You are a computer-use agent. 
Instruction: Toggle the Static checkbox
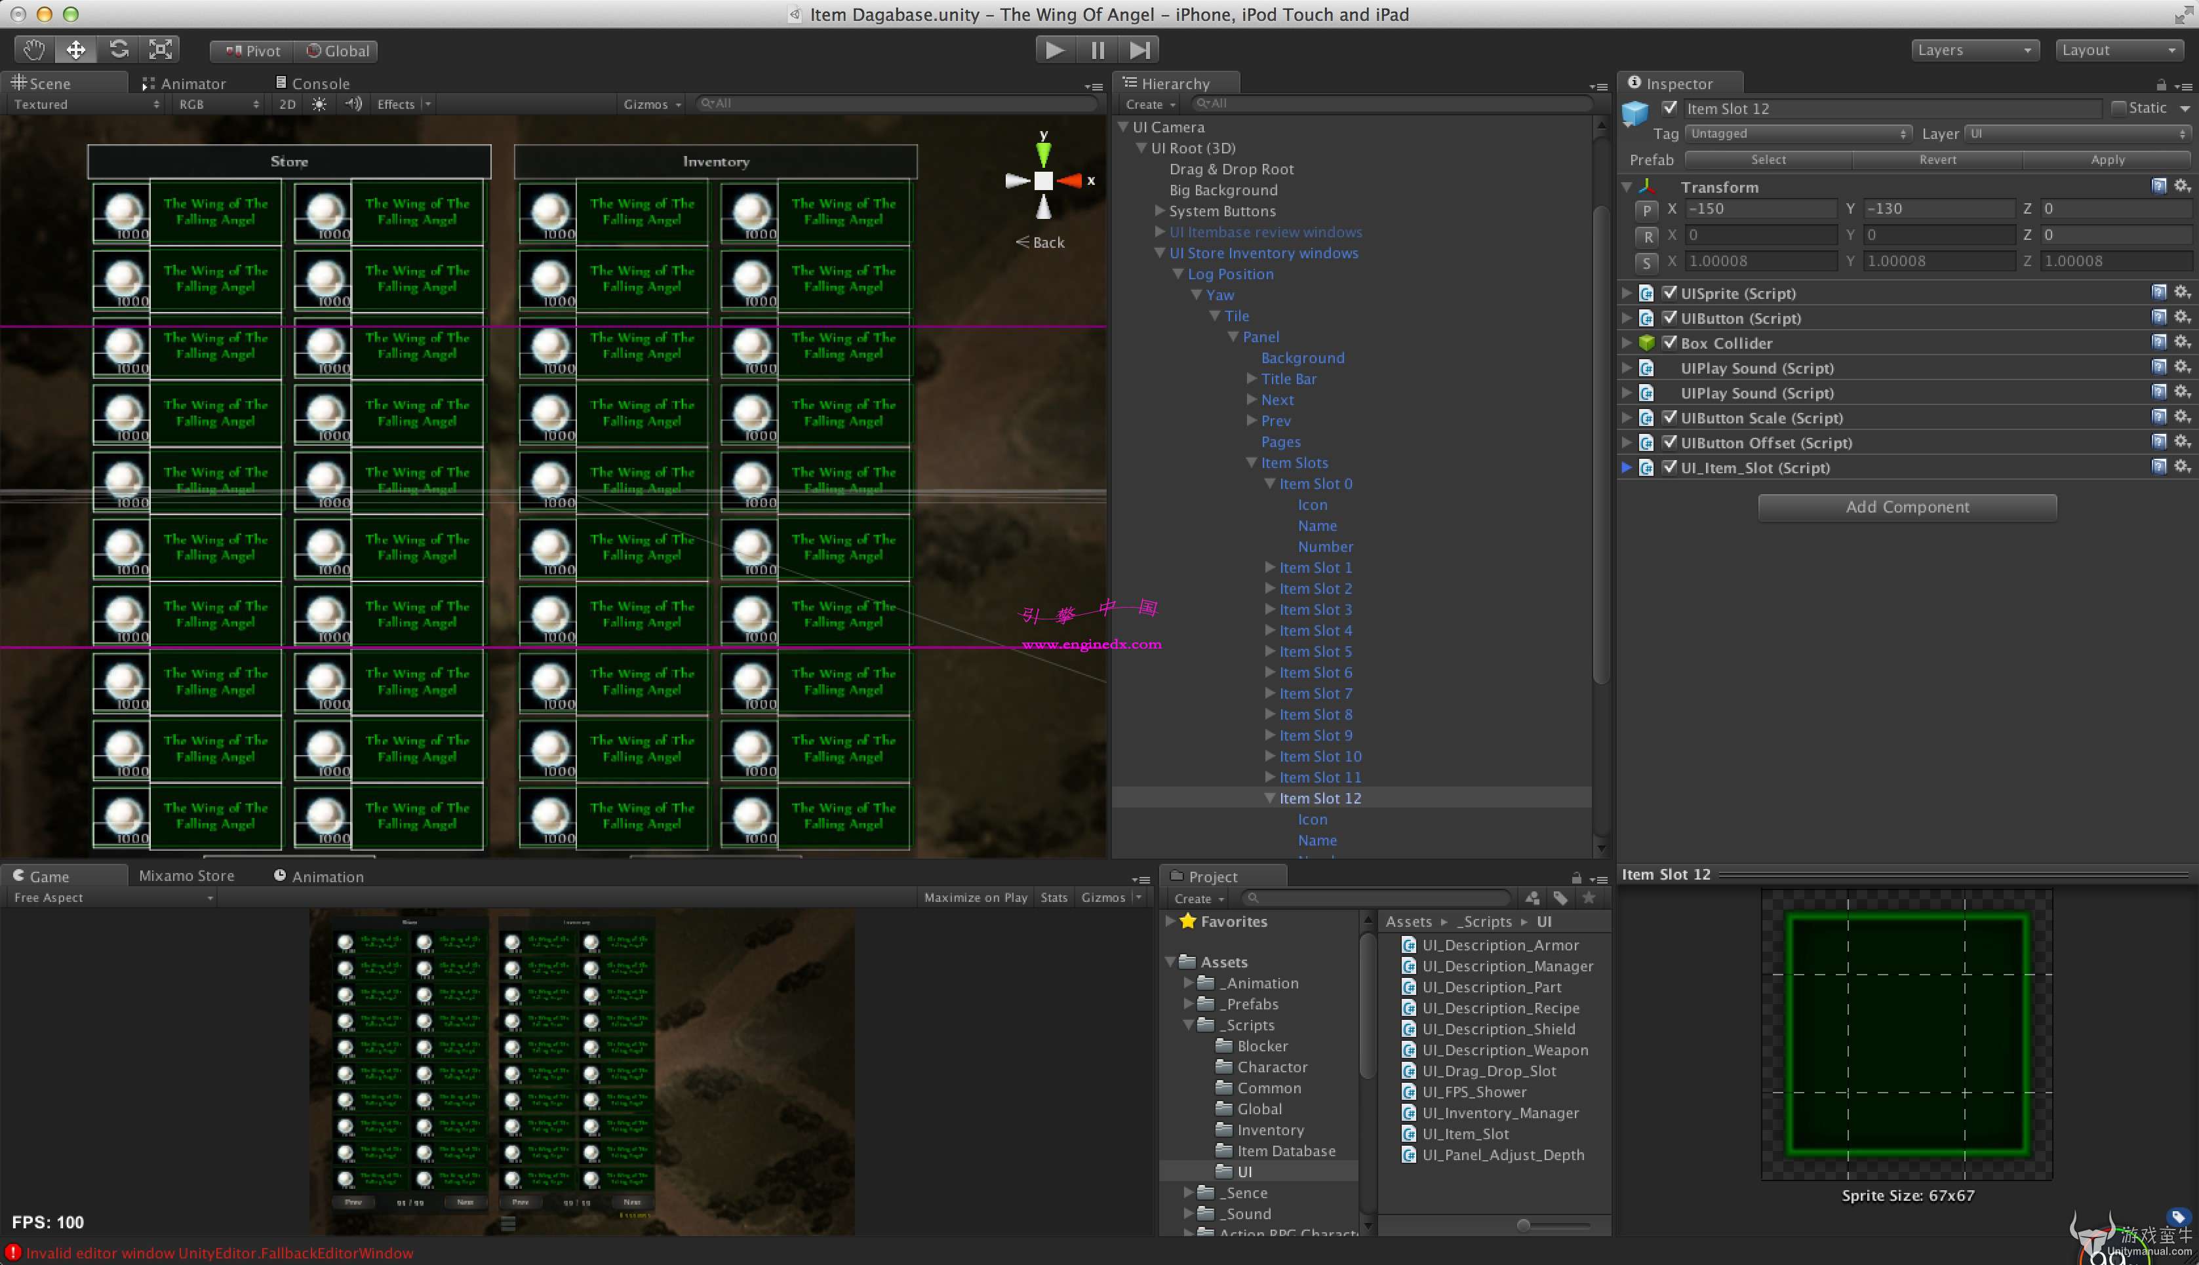[2118, 107]
